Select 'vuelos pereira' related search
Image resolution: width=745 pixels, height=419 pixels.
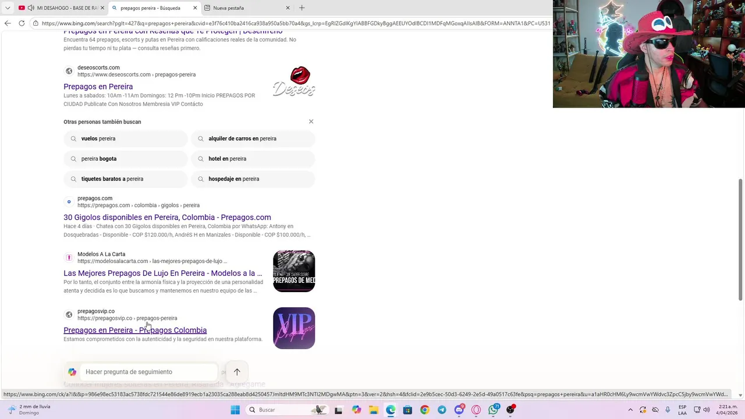coord(126,139)
